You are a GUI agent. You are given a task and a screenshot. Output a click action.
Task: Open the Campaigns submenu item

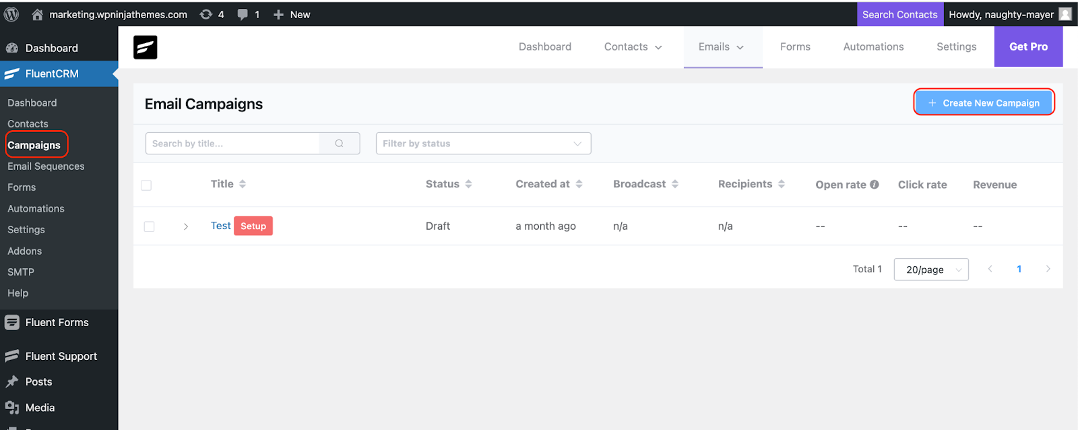click(34, 145)
